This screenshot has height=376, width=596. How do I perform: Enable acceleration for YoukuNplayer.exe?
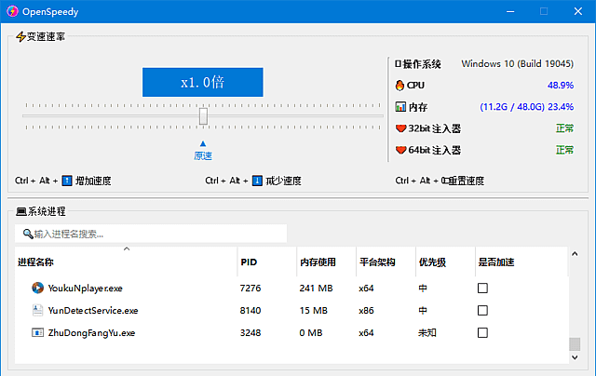tap(482, 288)
